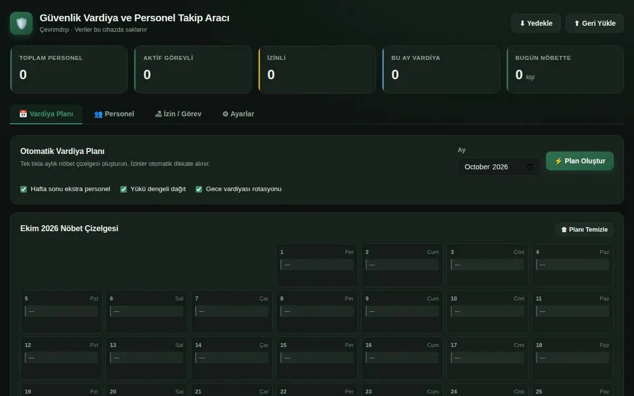This screenshot has height=396, width=634.
Task: Toggle Hafta sonu ekstra personel checkbox
Action: [23, 189]
